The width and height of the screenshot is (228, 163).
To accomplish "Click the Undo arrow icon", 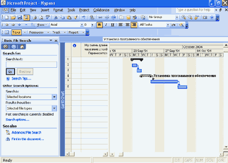I will pyautogui.click(x=84, y=17).
